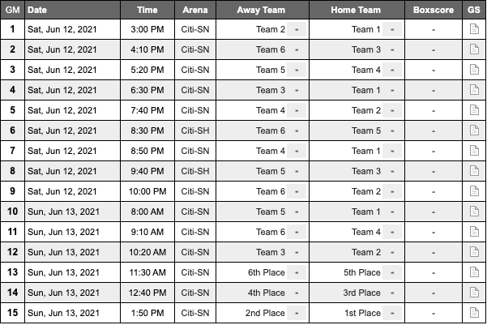The image size is (487, 325).
Task: Select 1st Place home score box in game 15
Action: (x=392, y=313)
